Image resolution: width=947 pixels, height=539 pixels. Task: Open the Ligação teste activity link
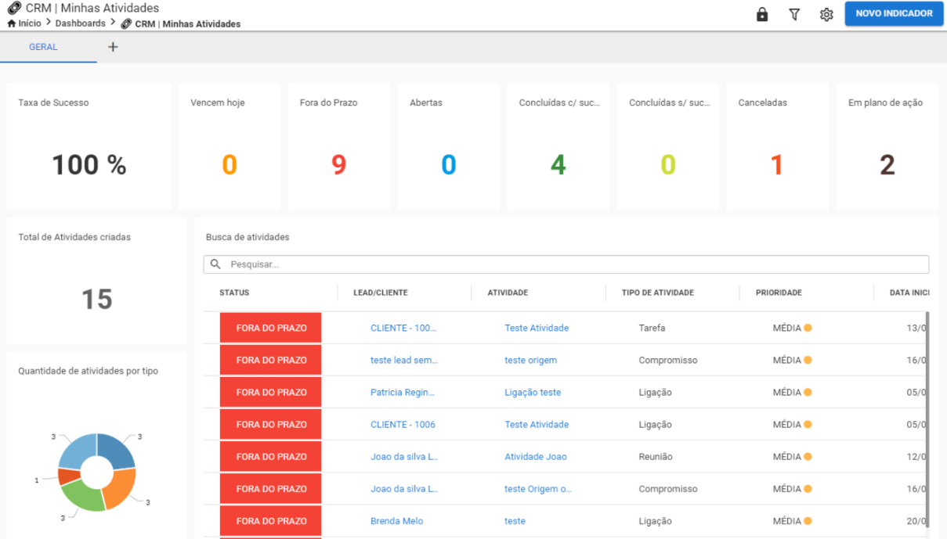[533, 392]
